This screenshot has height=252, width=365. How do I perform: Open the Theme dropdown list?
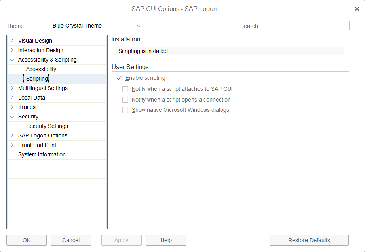[x=139, y=26]
